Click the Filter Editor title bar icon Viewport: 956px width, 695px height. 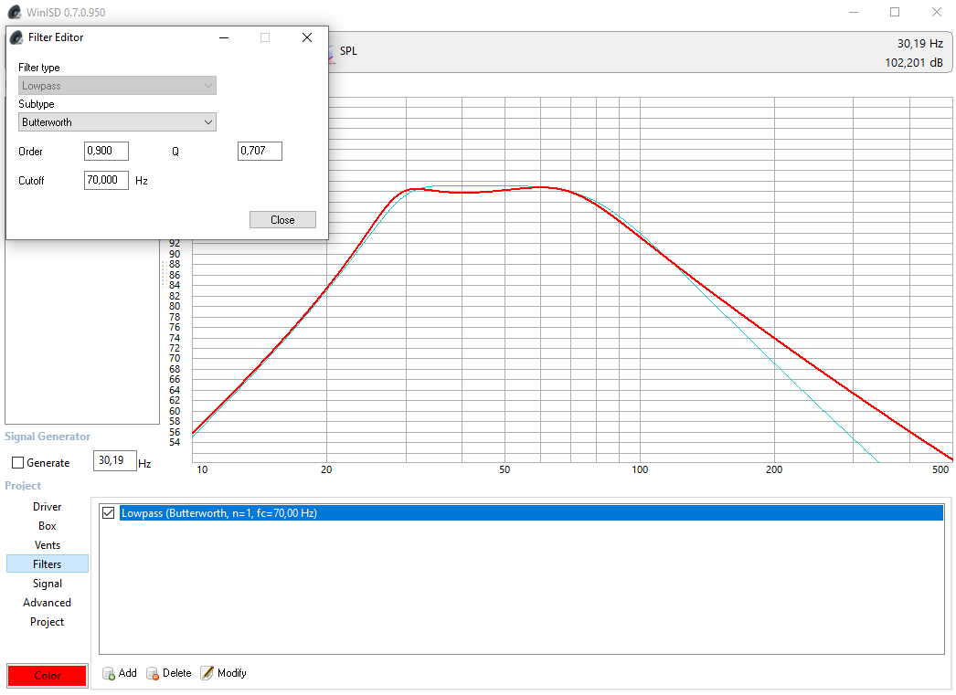pos(16,37)
